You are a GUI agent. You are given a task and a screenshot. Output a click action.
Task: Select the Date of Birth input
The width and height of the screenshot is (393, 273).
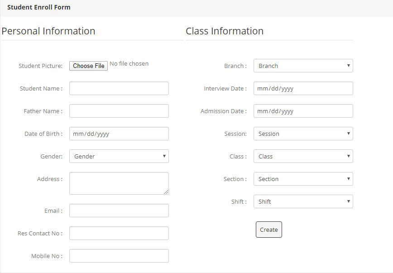coord(119,134)
